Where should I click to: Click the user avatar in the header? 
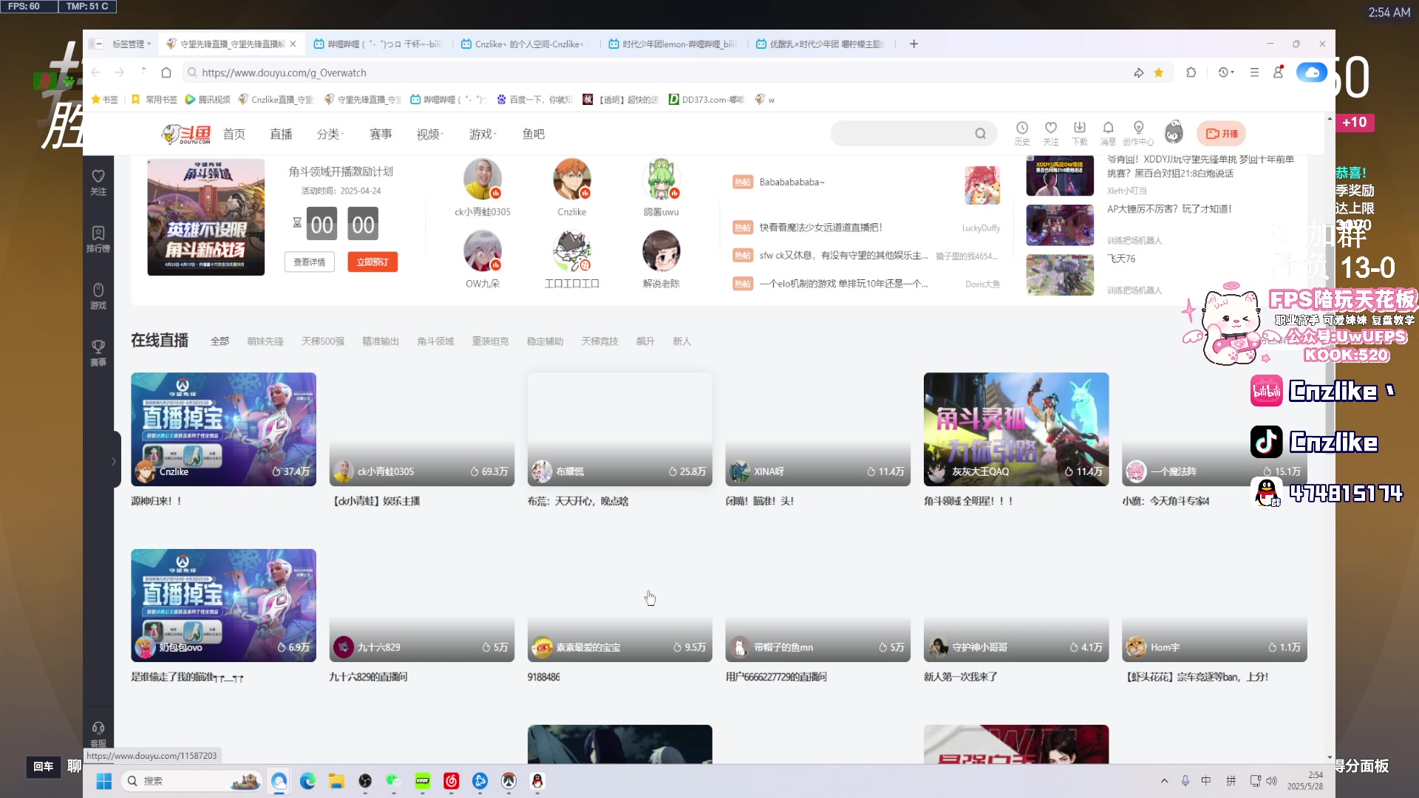(x=1174, y=133)
